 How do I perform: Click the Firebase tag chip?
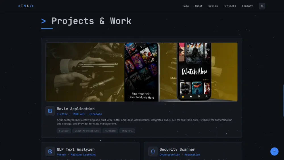pos(110,131)
